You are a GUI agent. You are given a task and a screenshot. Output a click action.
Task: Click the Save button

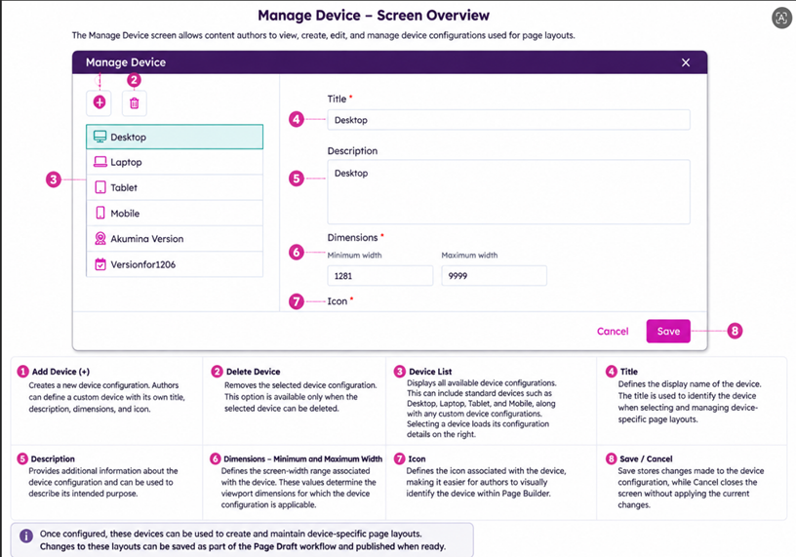(x=668, y=331)
